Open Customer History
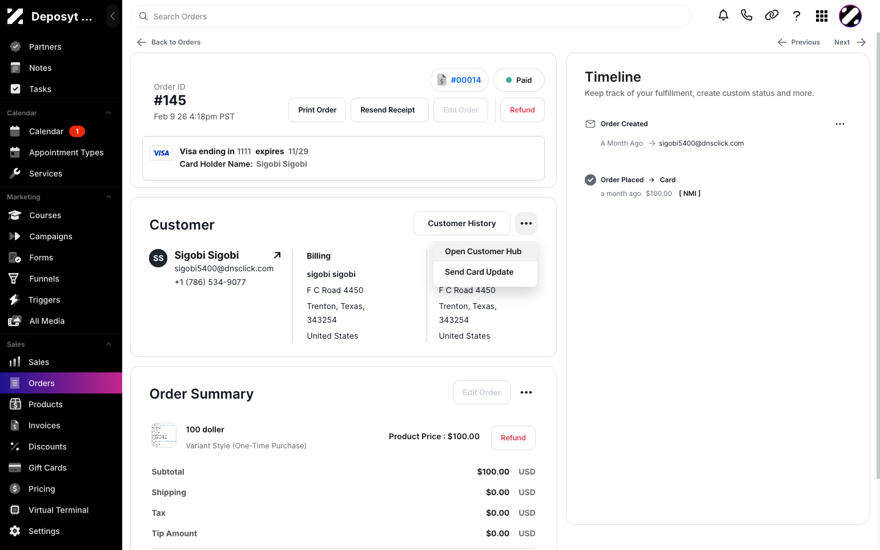The width and height of the screenshot is (880, 550). (x=462, y=223)
